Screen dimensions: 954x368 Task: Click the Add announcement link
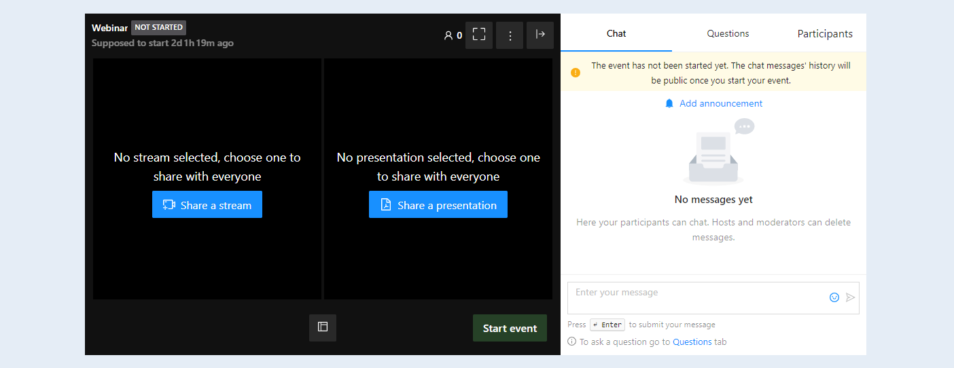pos(721,103)
